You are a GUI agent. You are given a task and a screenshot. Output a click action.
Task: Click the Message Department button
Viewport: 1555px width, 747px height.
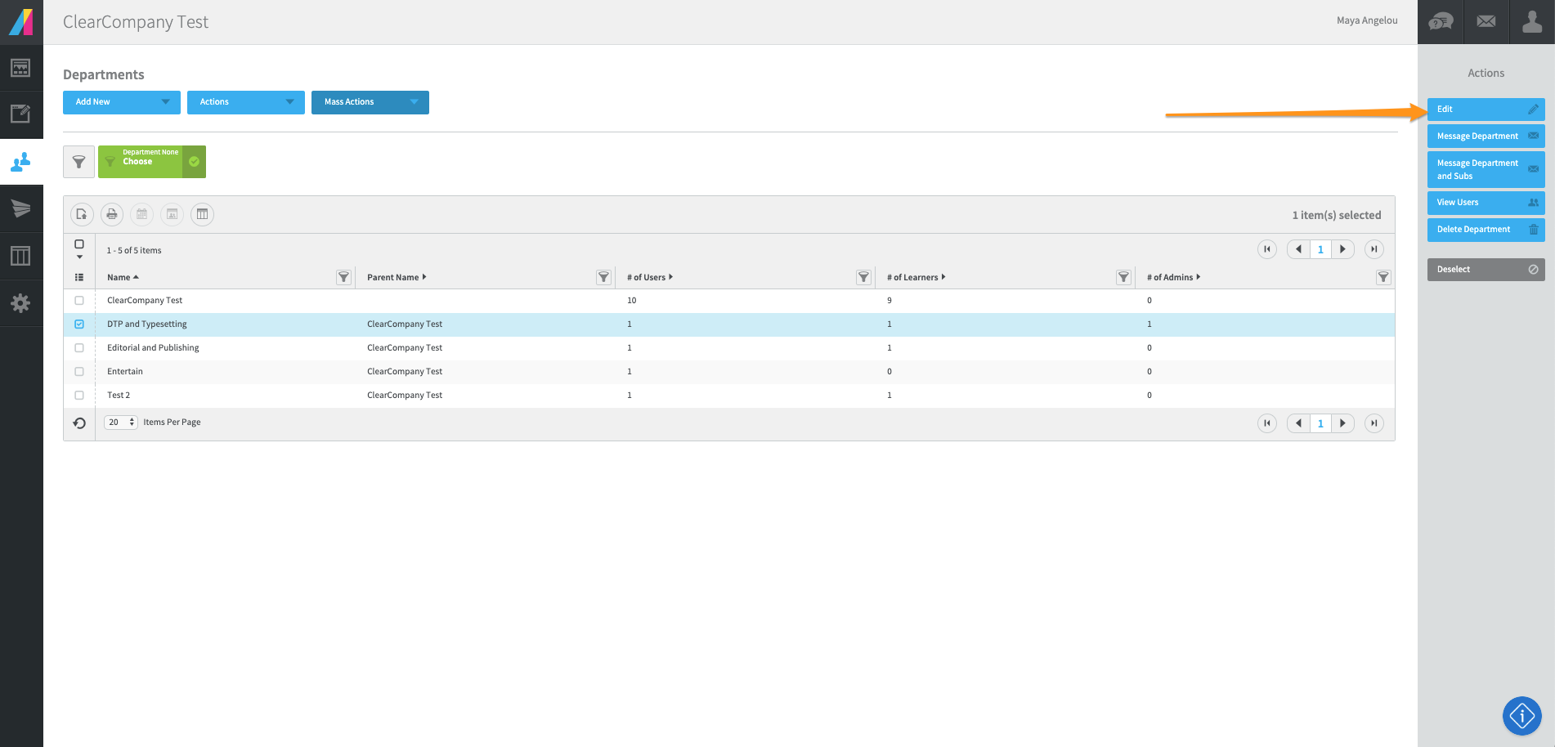(1486, 136)
